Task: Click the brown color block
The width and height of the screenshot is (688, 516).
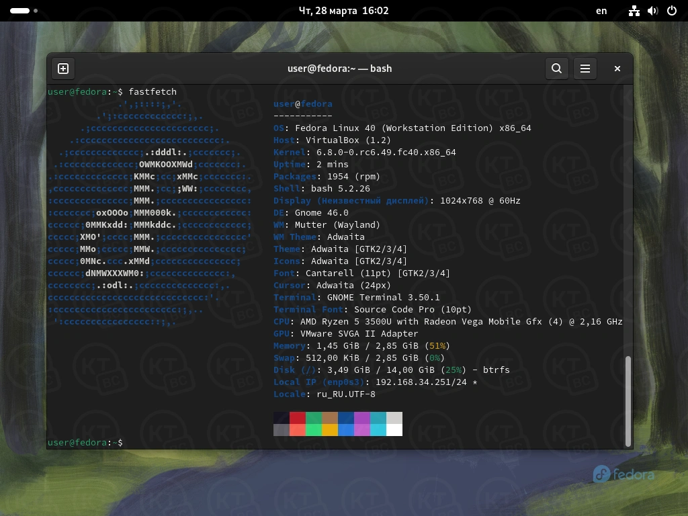Action: [x=330, y=418]
